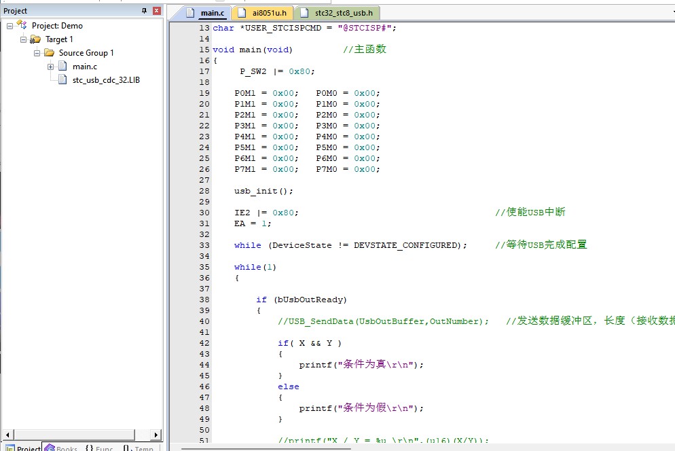Viewport: 675px width, 451px height.
Task: Click line number 42 in the gutter
Action: (204, 343)
